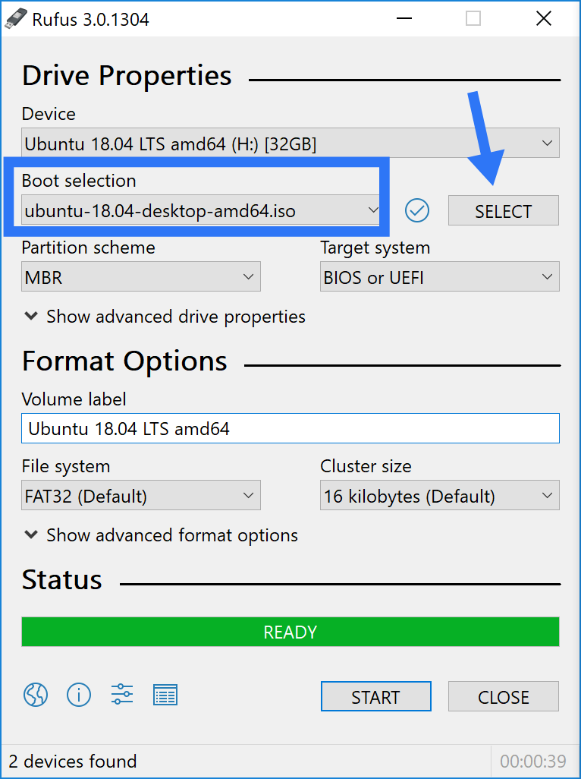Open the Target system dropdown
Screen dimensions: 581x779
click(440, 276)
